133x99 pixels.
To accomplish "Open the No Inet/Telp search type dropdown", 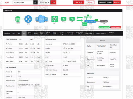I will 44,2.
